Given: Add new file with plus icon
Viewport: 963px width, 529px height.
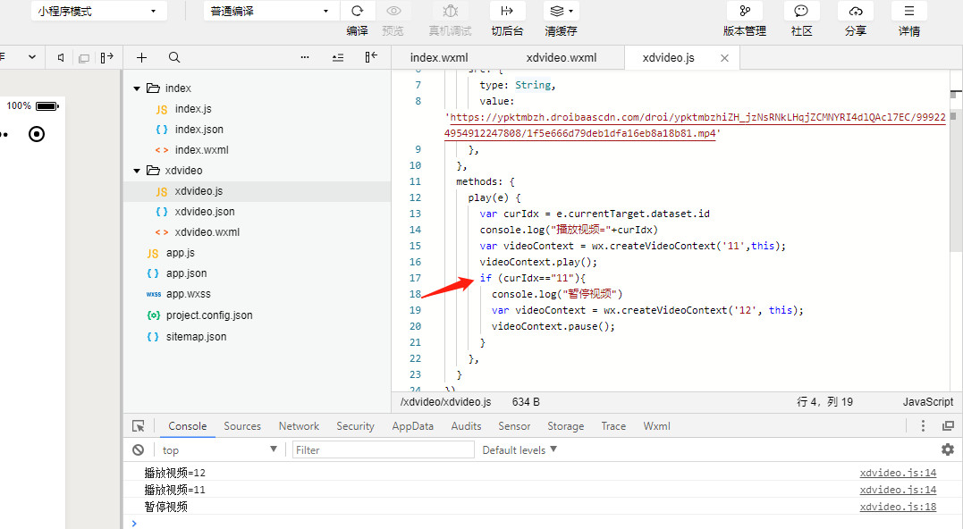Looking at the screenshot, I should coord(141,58).
